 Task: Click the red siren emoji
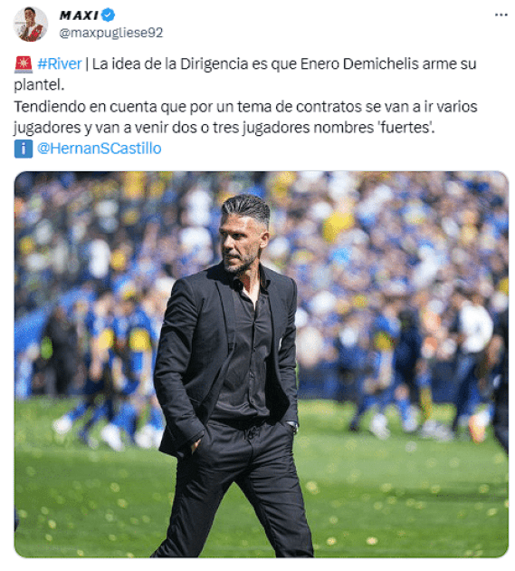[x=24, y=64]
